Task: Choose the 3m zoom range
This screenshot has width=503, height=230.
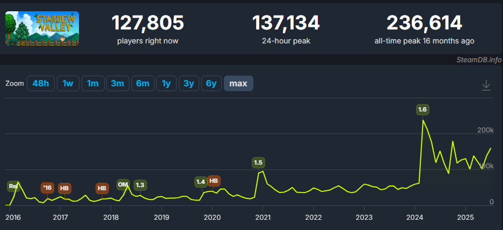Action: click(118, 84)
